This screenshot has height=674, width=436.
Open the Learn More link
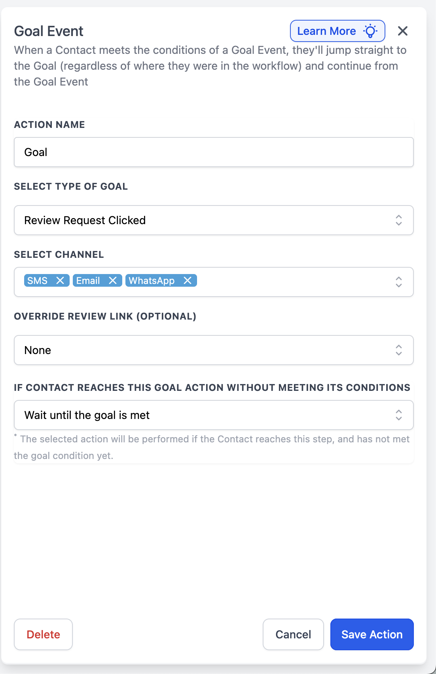coord(326,31)
